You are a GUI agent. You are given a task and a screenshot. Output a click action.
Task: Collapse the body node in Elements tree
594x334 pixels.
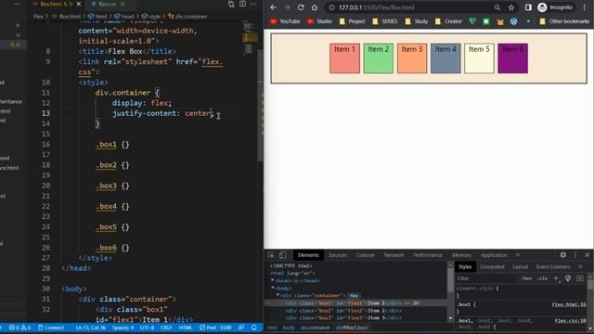272,289
